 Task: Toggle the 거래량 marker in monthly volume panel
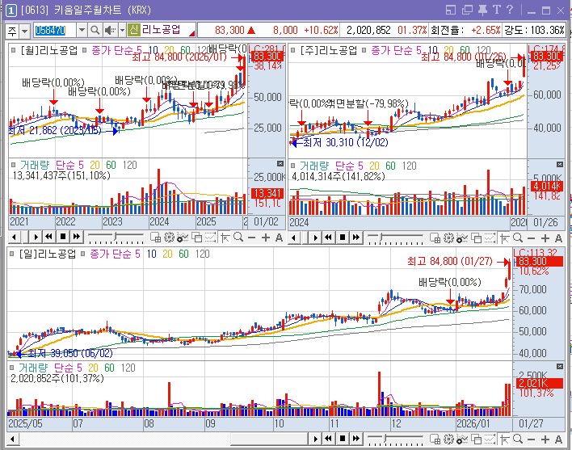(x=14, y=165)
